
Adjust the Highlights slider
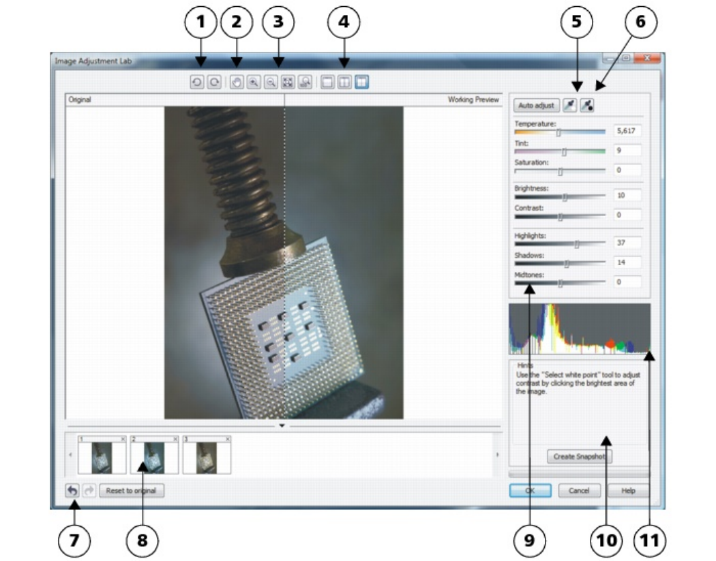pos(560,244)
